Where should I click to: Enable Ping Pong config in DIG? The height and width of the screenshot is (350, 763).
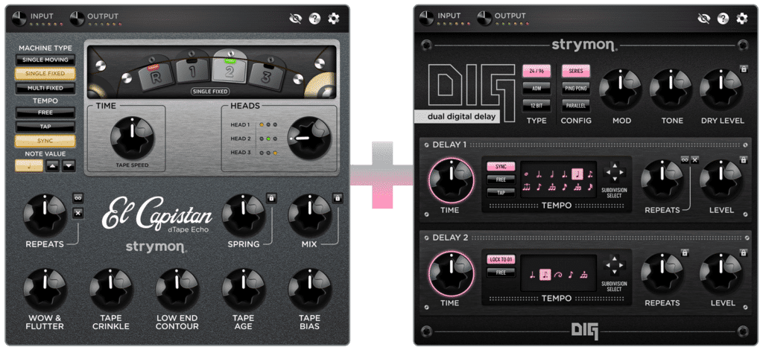click(575, 89)
